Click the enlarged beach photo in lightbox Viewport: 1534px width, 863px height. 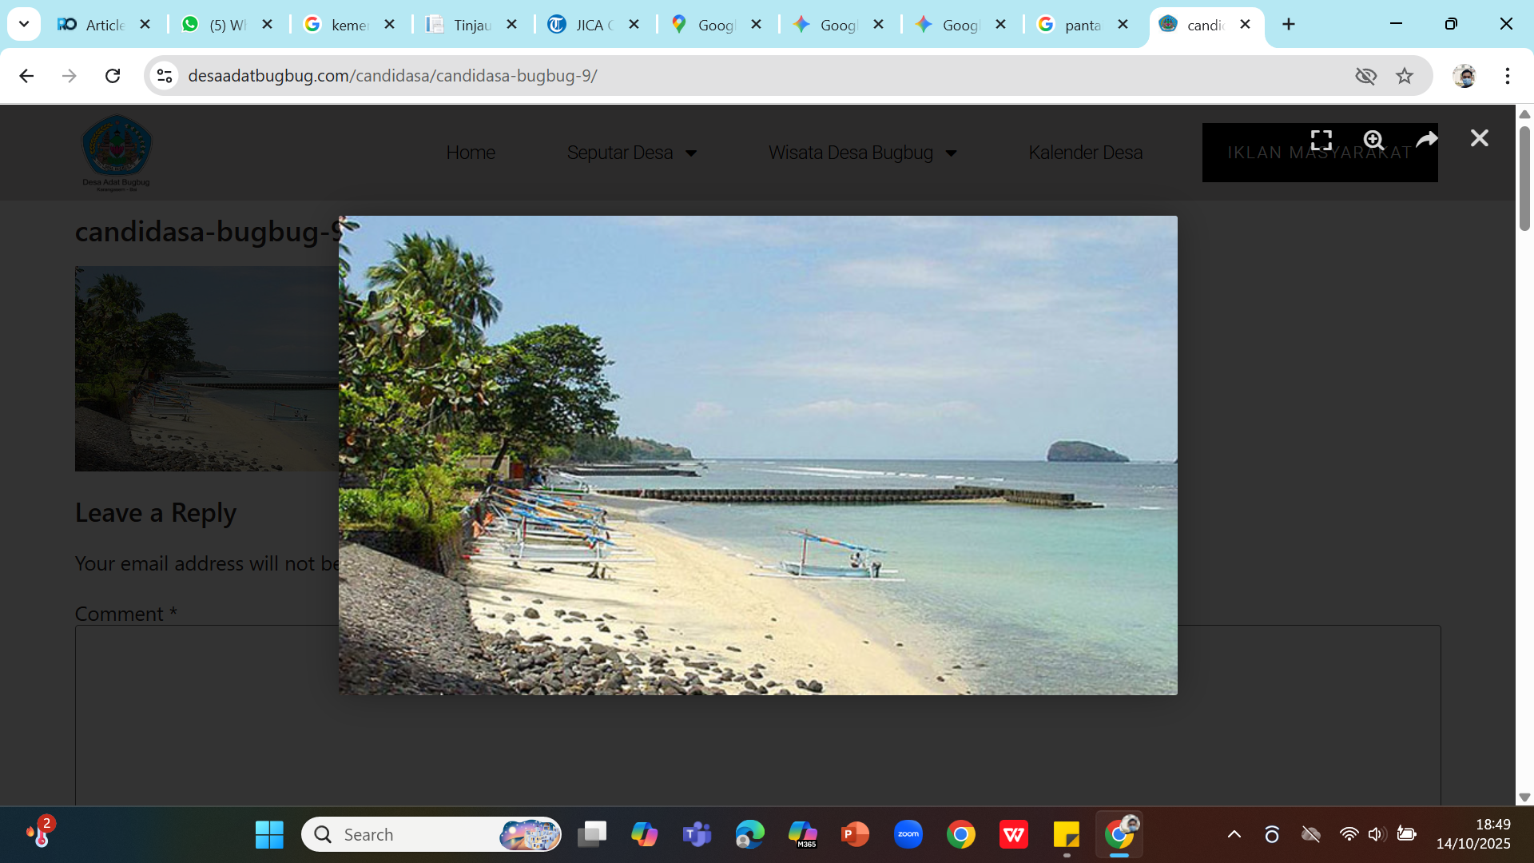(757, 455)
